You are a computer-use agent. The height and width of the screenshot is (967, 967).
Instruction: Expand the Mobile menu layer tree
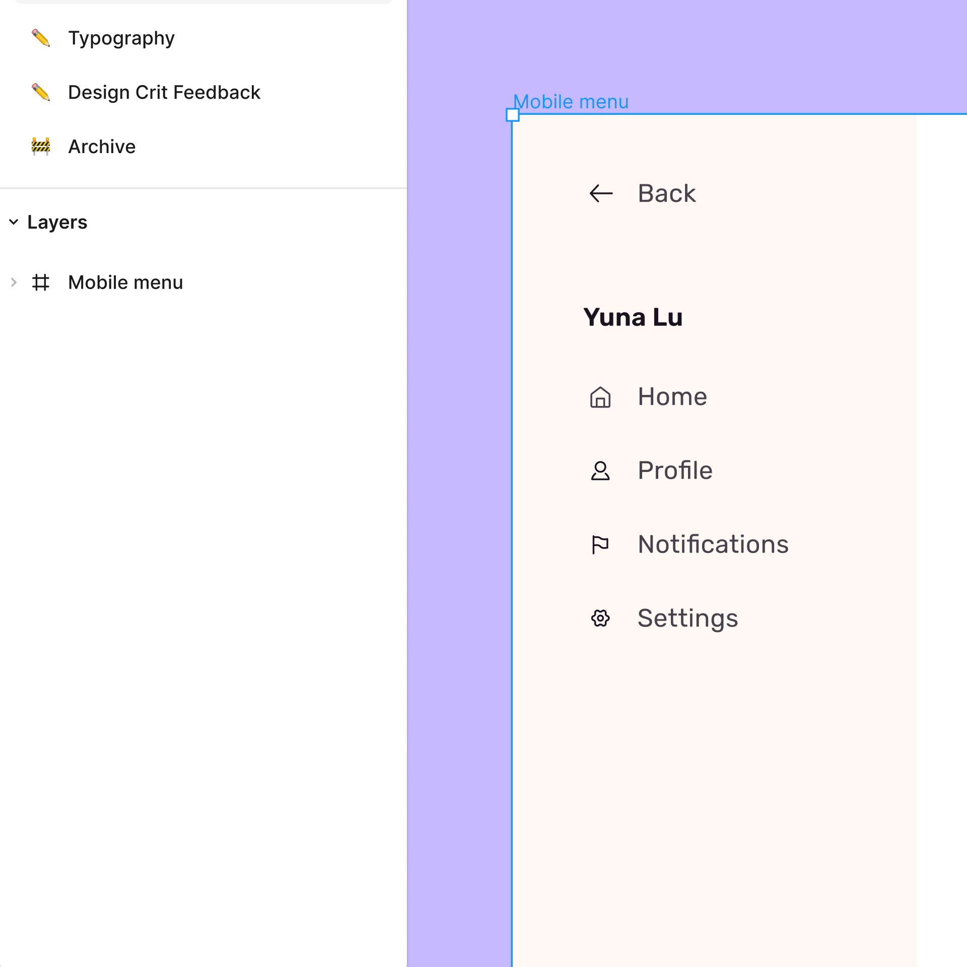[14, 283]
